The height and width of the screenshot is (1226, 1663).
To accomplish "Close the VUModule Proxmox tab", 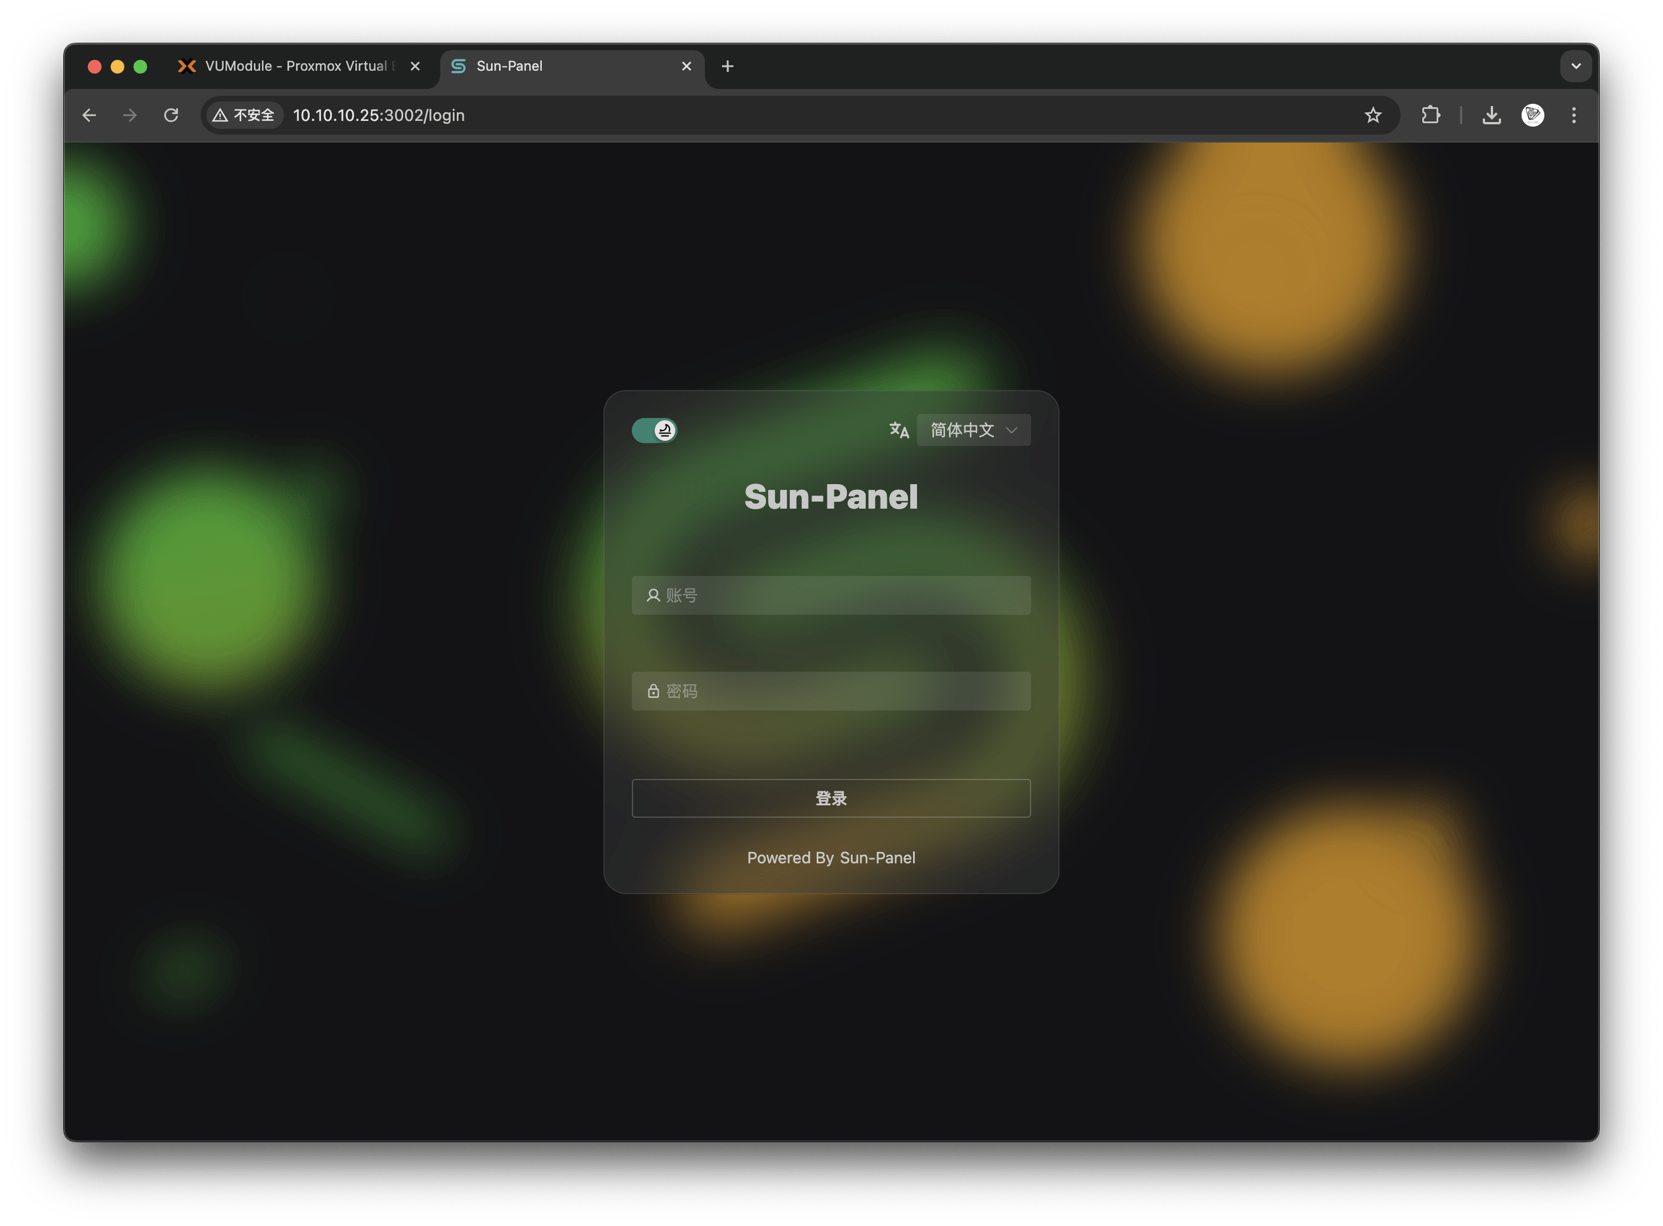I will pos(415,66).
